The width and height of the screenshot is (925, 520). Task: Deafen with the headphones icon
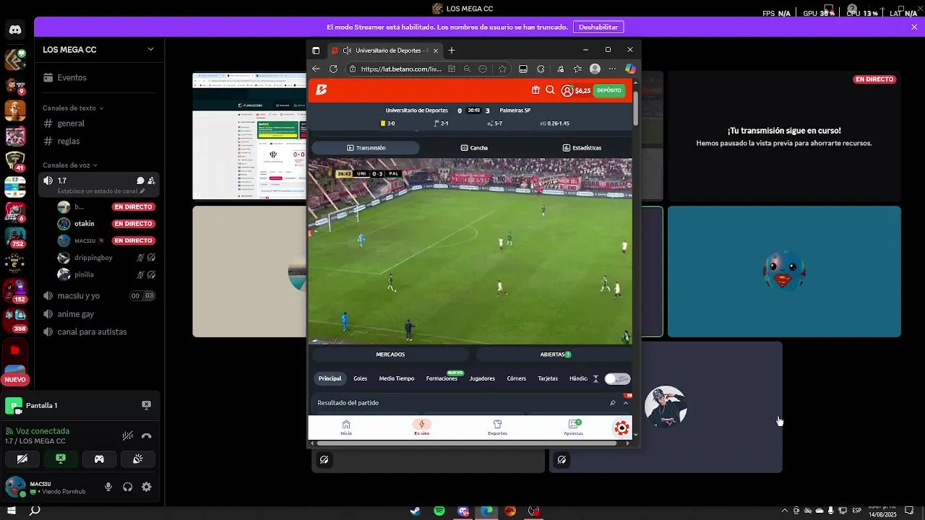128,487
